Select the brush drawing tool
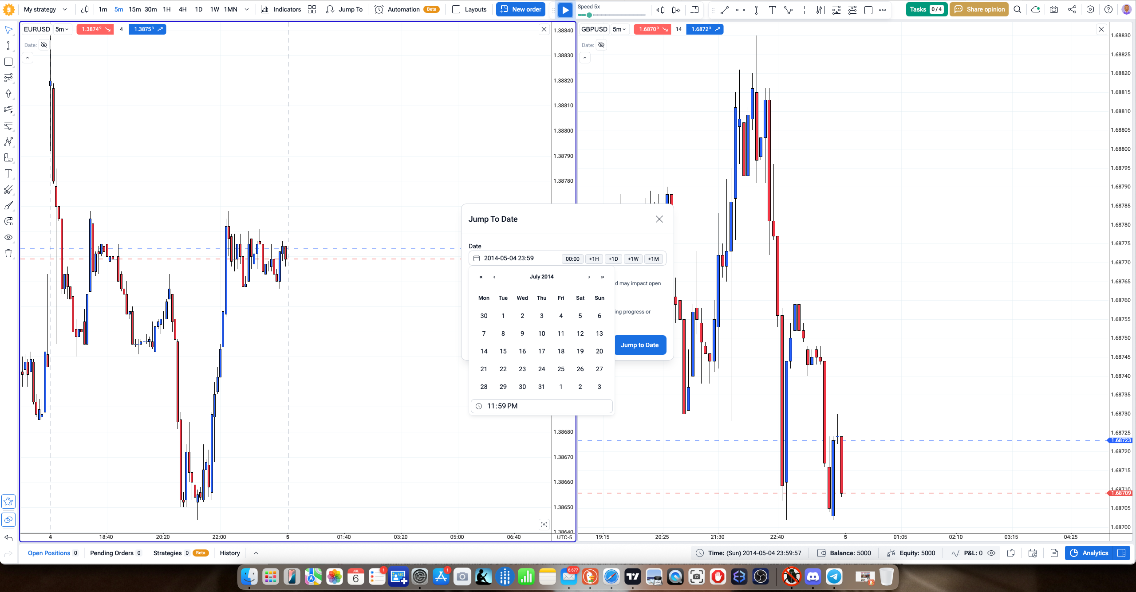1136x592 pixels. [8, 205]
